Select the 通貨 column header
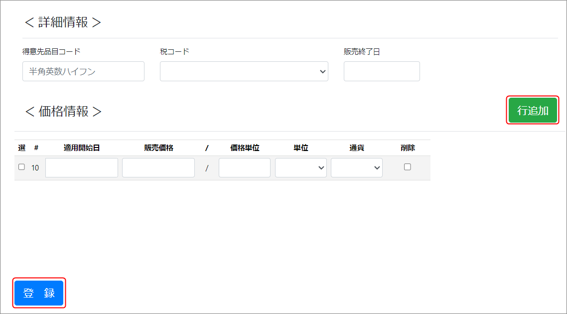 (357, 148)
